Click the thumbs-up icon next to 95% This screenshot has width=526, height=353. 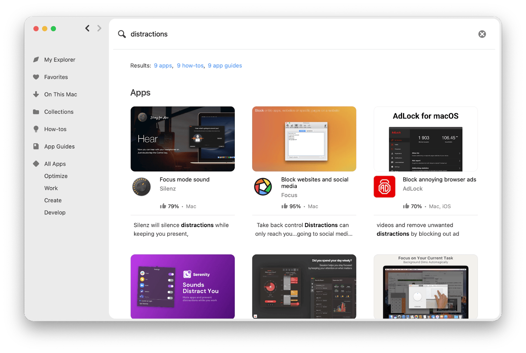285,206
